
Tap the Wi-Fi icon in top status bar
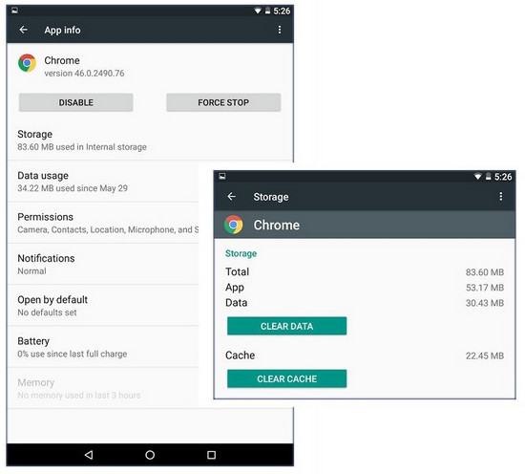pos(258,11)
